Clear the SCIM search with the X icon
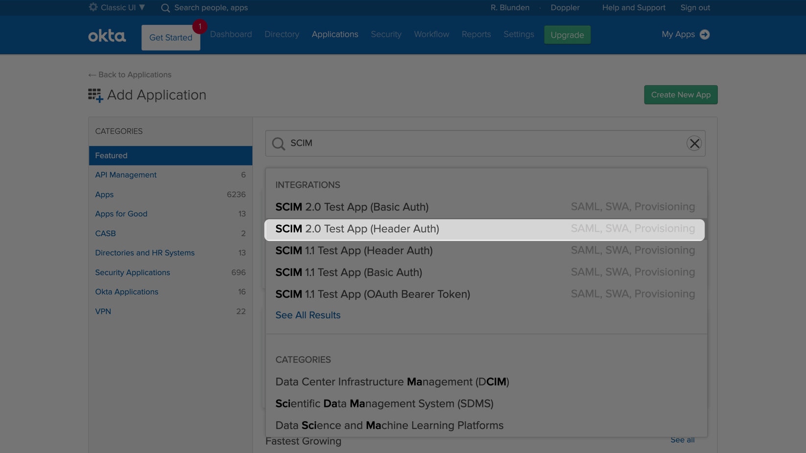This screenshot has height=453, width=806. (694, 143)
